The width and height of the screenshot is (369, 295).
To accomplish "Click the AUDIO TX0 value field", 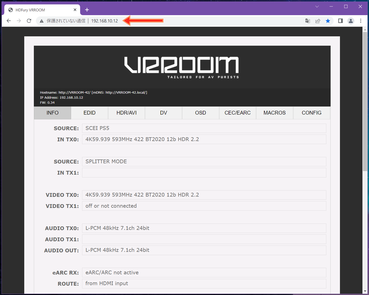I will coord(204,228).
